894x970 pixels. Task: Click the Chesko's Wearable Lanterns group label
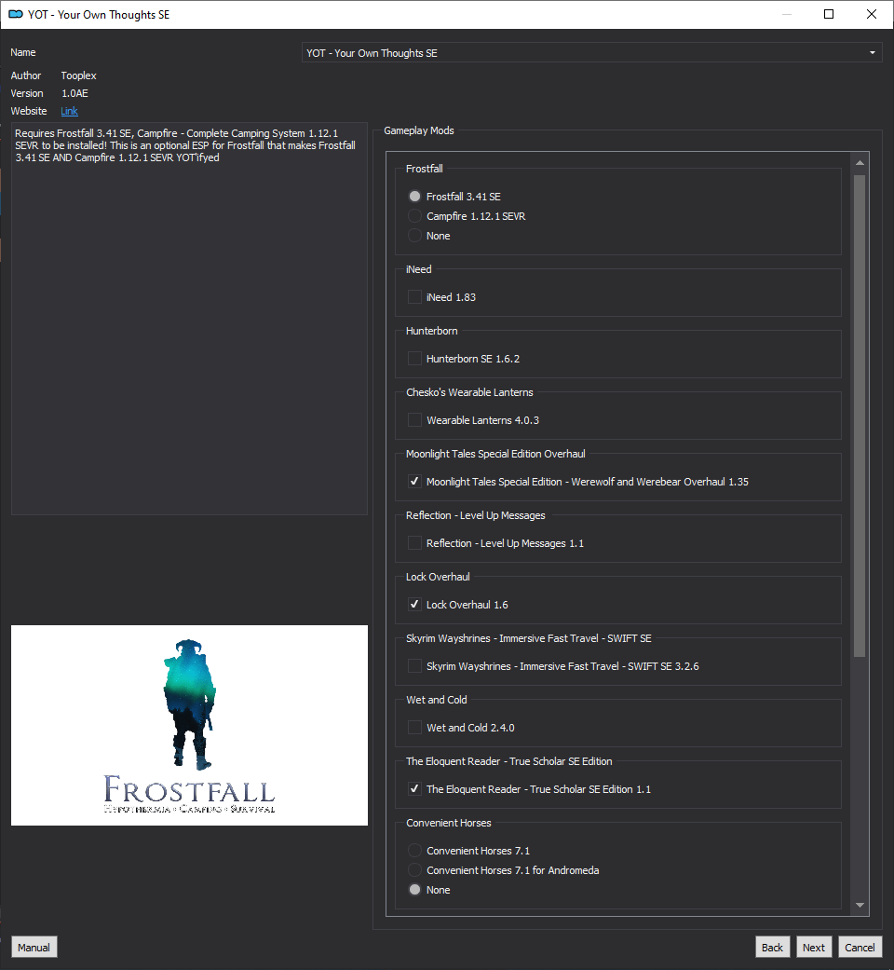coord(469,392)
